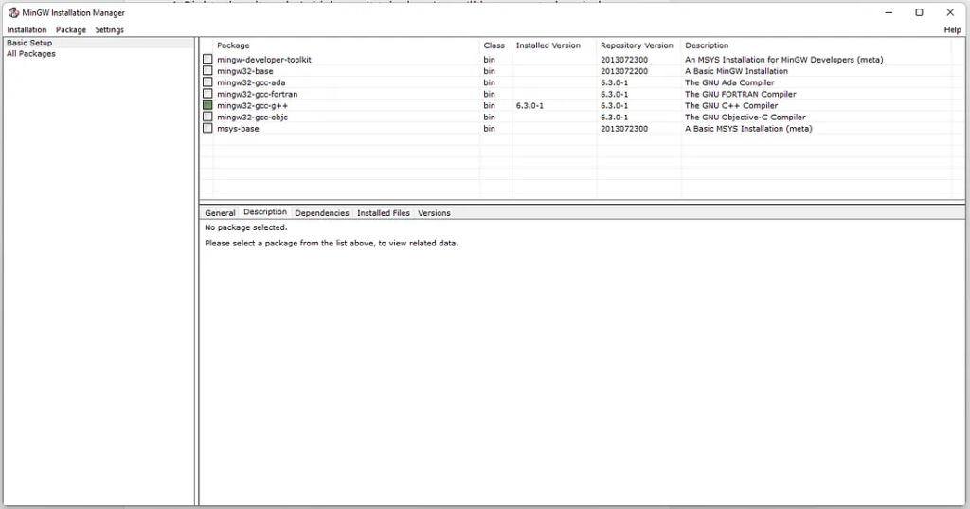Screen dimensions: 970x509
Task: Select All Packages in left panel
Action: (31, 54)
